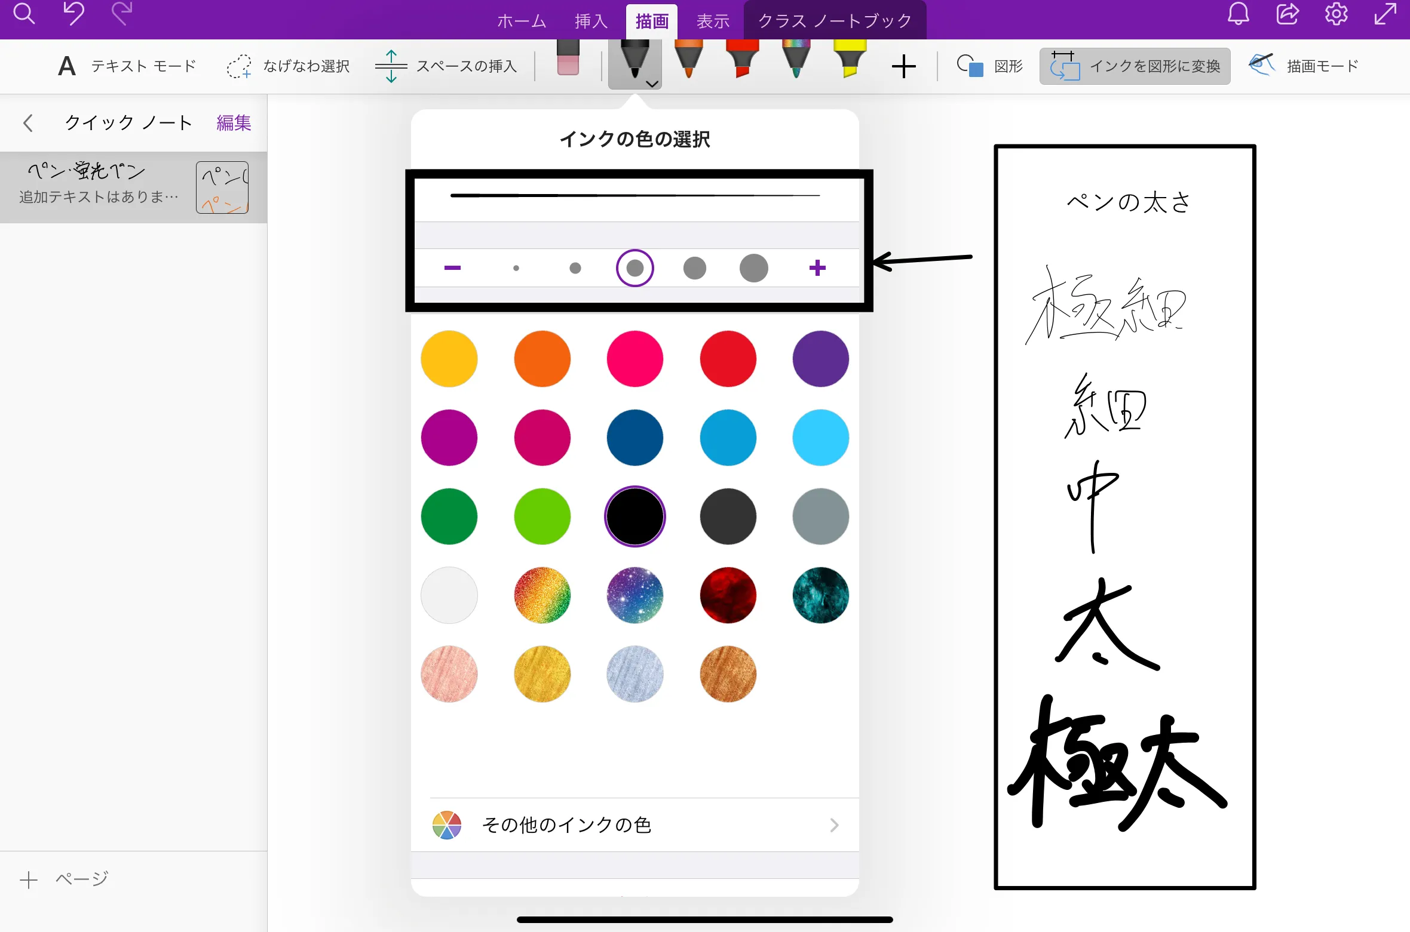This screenshot has width=1410, height=932.
Task: Open the ホーム ribbon tab
Action: (521, 20)
